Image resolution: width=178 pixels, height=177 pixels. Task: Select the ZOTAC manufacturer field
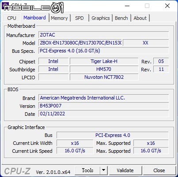(x=104, y=35)
